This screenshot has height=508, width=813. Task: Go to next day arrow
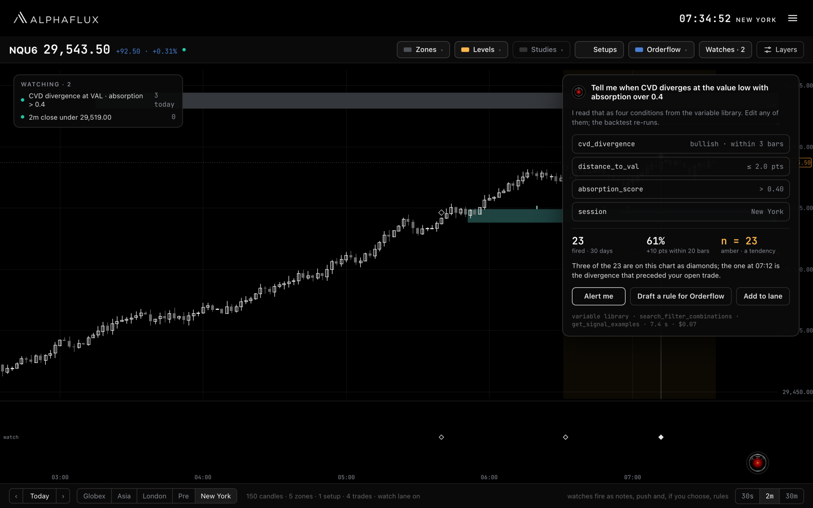coord(63,496)
